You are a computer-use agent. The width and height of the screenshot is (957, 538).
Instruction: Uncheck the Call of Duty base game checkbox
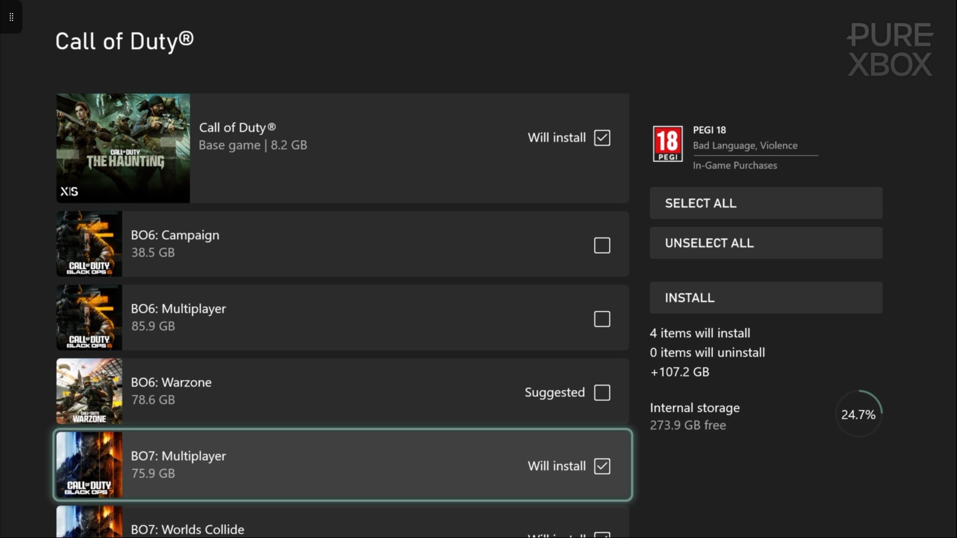coord(602,138)
